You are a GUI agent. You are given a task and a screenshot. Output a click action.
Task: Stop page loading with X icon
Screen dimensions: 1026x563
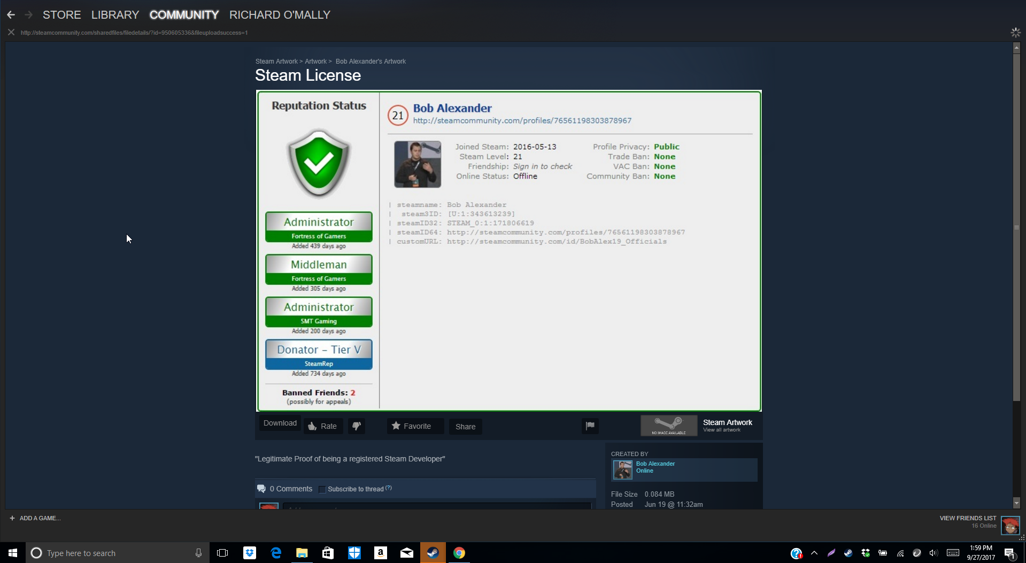coord(11,33)
